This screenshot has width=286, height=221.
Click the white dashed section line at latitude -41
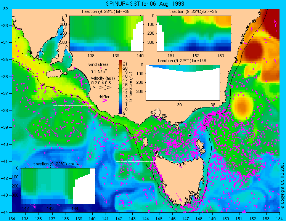[136, 161]
